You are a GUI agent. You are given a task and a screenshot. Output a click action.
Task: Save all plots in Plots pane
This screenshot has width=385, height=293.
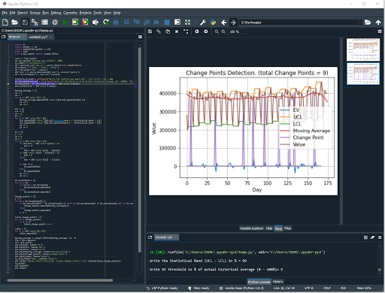point(159,32)
